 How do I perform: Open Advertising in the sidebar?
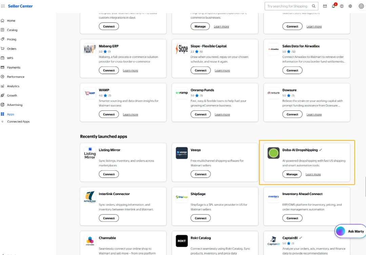(x=15, y=105)
